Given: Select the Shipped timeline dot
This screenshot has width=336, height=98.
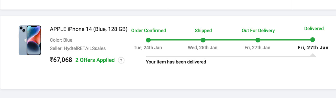Looking at the screenshot, I should (203, 40).
